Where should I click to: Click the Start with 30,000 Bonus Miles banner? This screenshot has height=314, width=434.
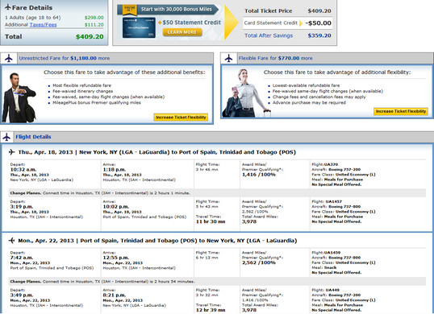tap(168, 10)
